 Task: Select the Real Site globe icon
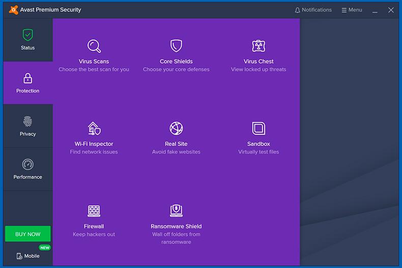[176, 128]
